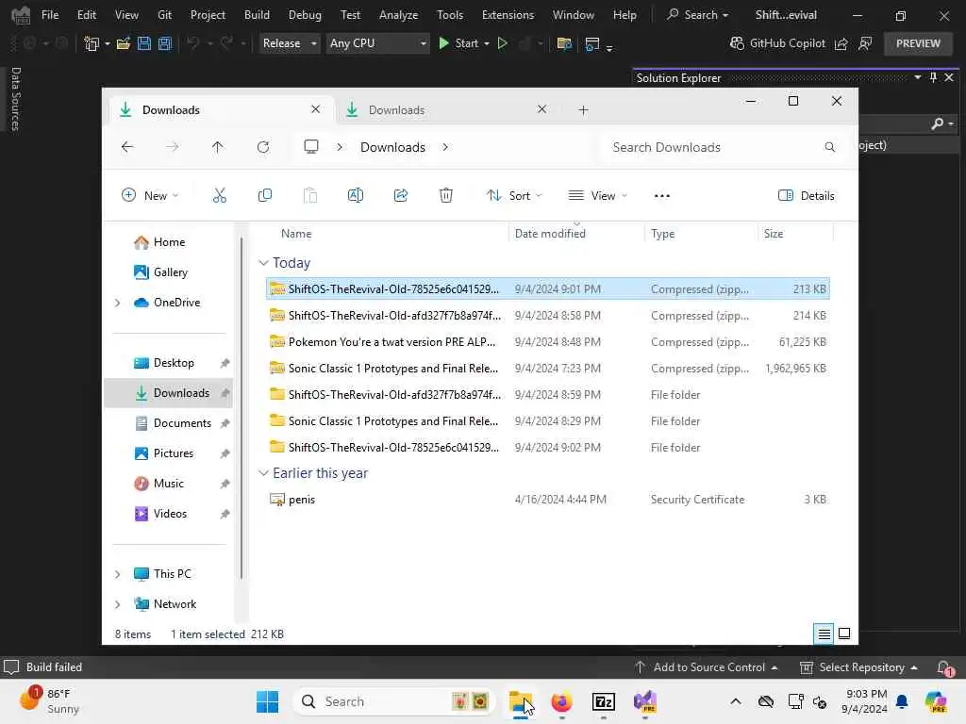Click the Rename icon in Explorer toolbar

point(356,196)
